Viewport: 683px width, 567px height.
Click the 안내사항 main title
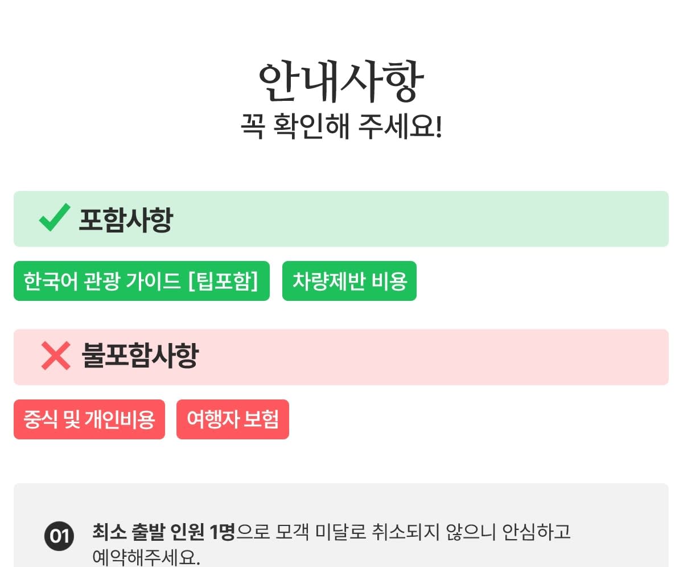tap(341, 81)
